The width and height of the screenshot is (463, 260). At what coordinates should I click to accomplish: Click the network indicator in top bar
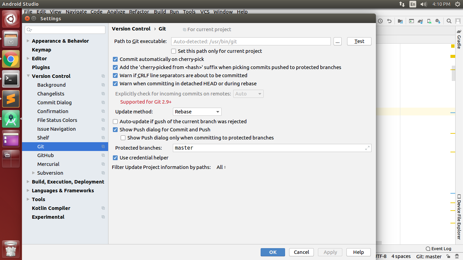(402, 4)
